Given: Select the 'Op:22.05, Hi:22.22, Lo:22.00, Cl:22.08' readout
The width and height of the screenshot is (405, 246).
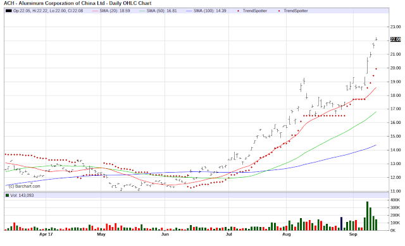Looking at the screenshot, I should 48,11.
